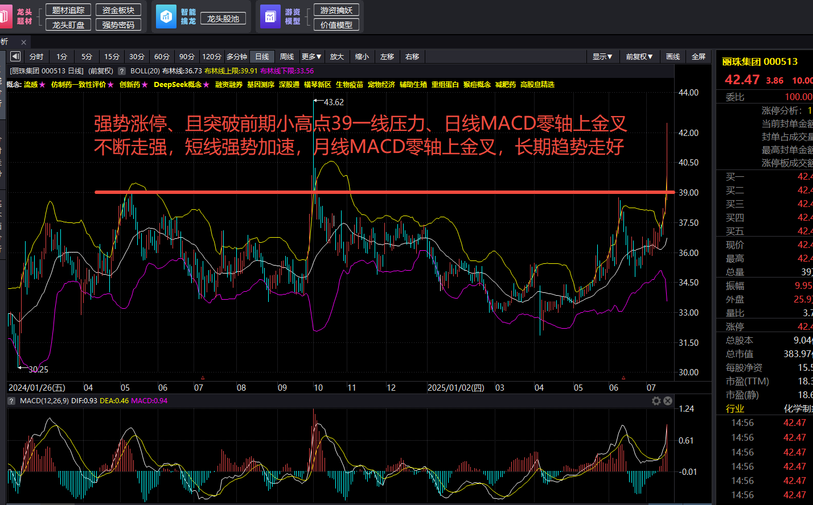Click the DeepSeek概念 concept tag

pyautogui.click(x=178, y=85)
